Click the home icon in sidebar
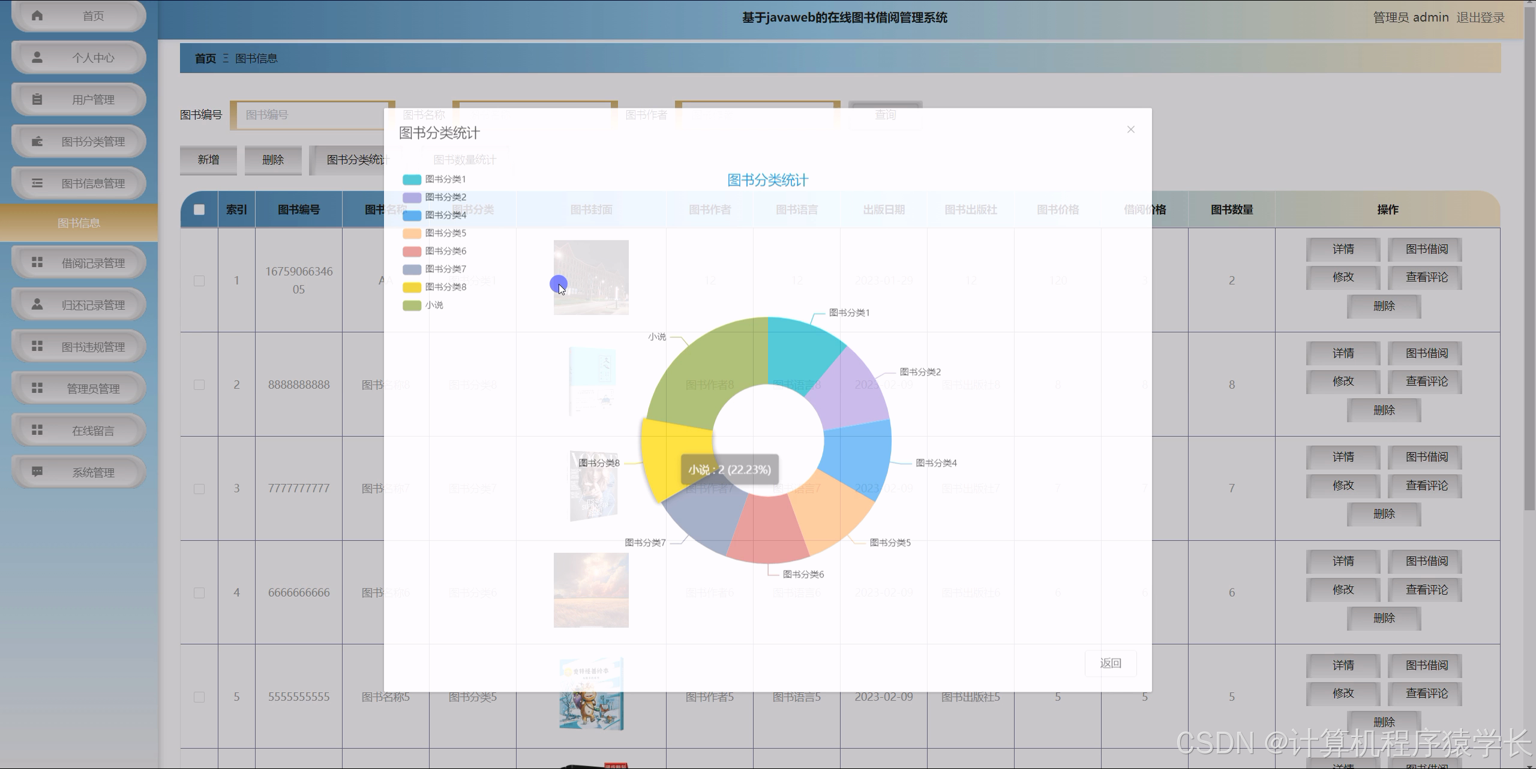Screen dimensions: 1536x769 [37, 16]
